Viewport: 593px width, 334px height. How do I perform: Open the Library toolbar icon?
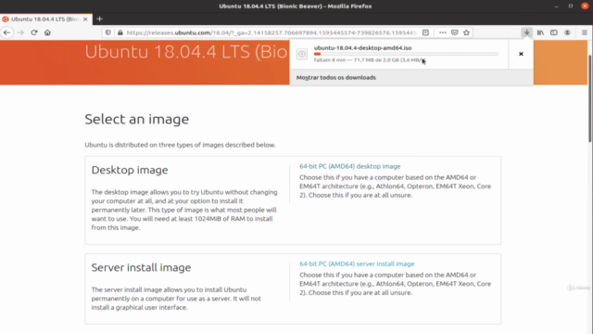point(540,32)
